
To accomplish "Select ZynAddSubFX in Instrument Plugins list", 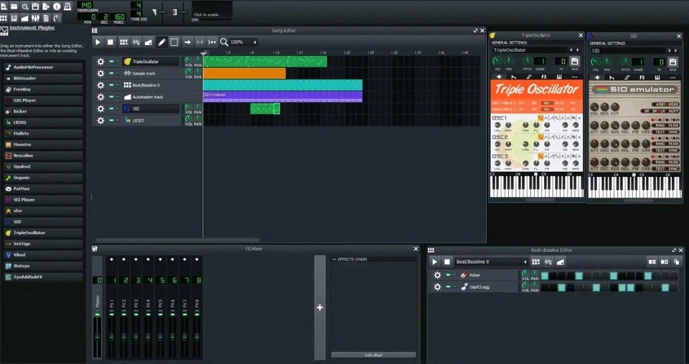I will coord(43,277).
